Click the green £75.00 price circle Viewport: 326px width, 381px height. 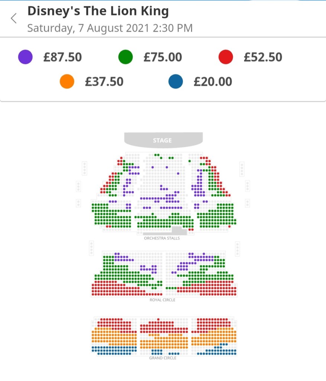click(x=126, y=57)
